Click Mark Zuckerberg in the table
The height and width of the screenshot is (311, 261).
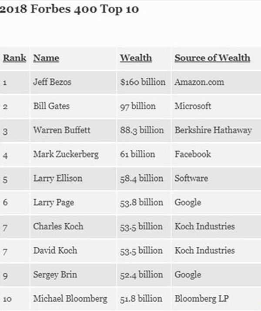65,154
